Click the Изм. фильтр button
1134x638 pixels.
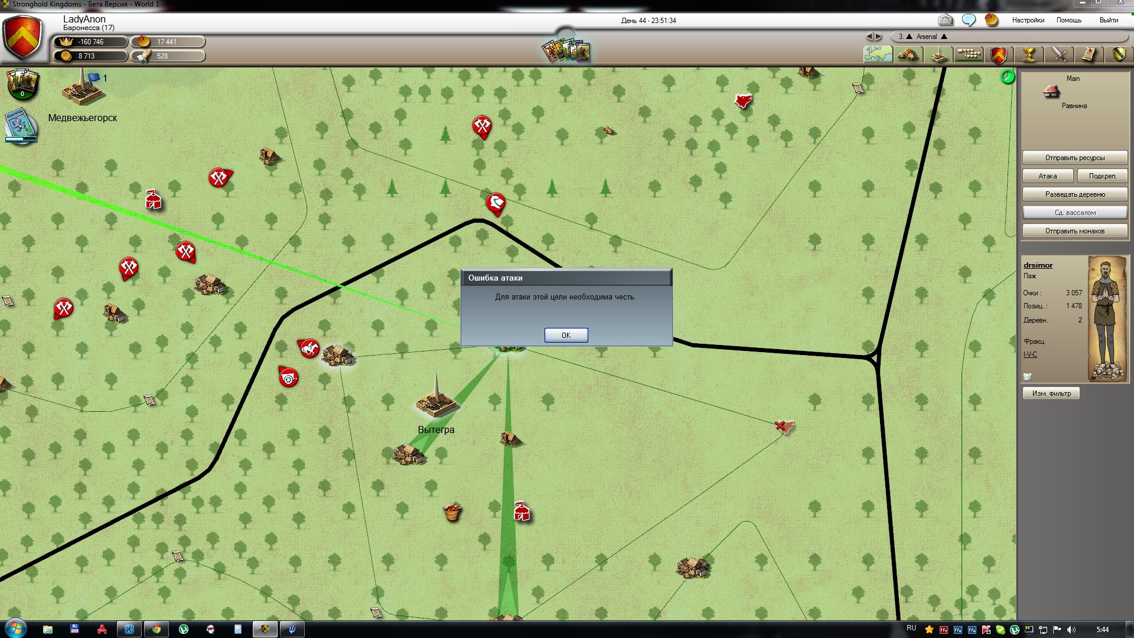pyautogui.click(x=1051, y=393)
